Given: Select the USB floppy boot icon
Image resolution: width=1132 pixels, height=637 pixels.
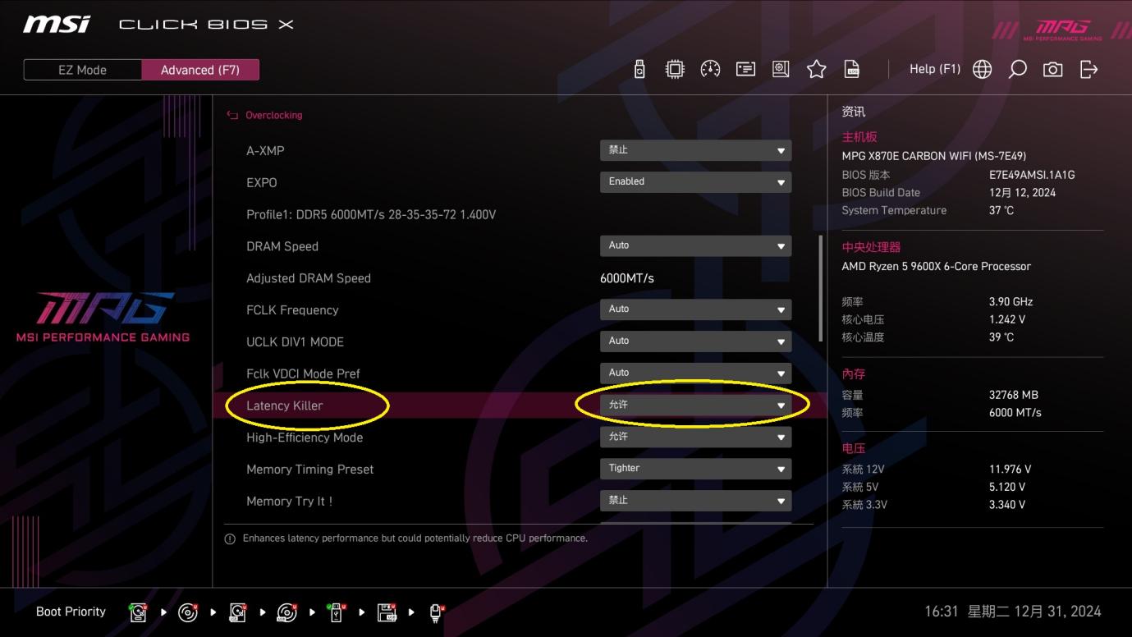Looking at the screenshot, I should (387, 612).
